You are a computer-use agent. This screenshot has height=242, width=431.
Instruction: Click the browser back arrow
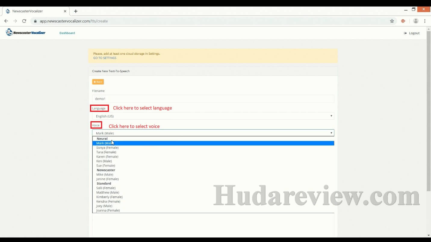(x=6, y=21)
